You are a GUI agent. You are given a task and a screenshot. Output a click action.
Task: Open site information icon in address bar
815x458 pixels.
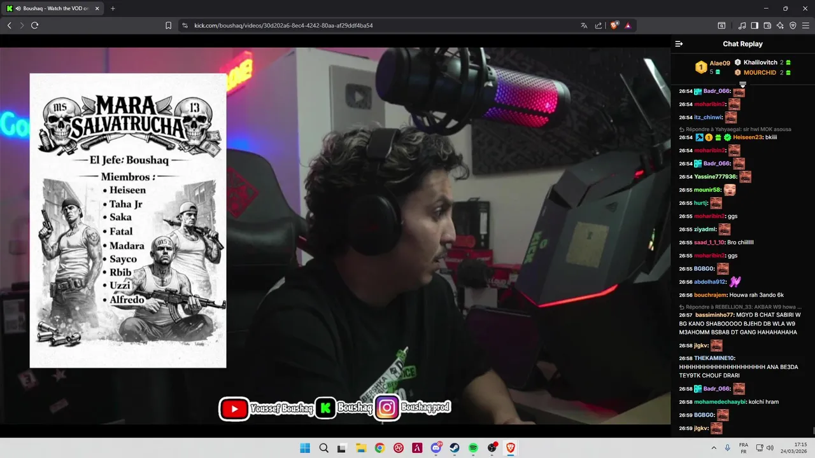click(x=185, y=25)
